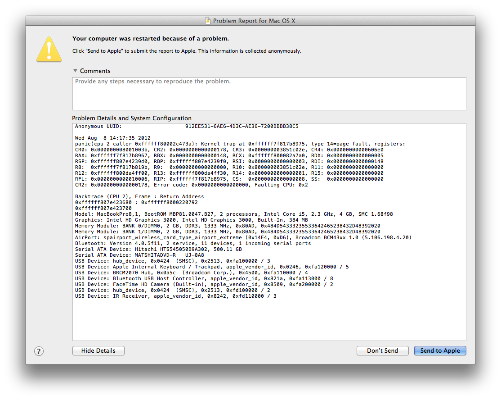Choose Don't Send to dismiss the report
501x400 pixels.
tap(382, 350)
